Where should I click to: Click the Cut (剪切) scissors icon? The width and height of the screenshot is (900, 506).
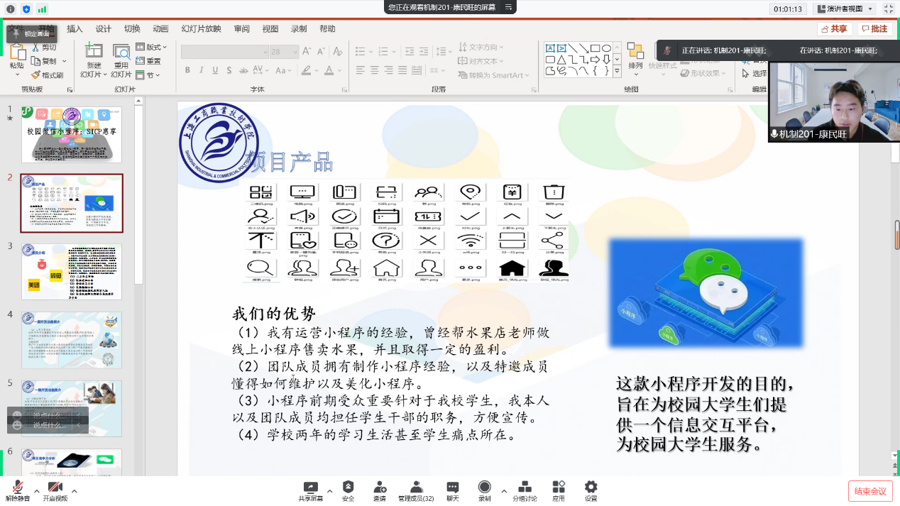pos(36,47)
